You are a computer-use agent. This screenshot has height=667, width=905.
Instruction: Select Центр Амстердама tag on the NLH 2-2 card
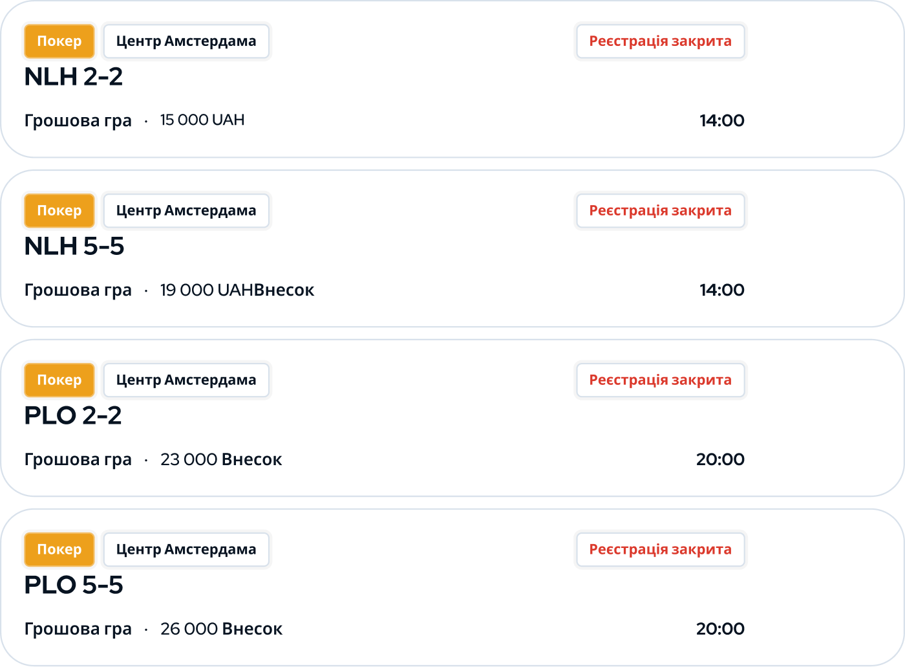(186, 41)
